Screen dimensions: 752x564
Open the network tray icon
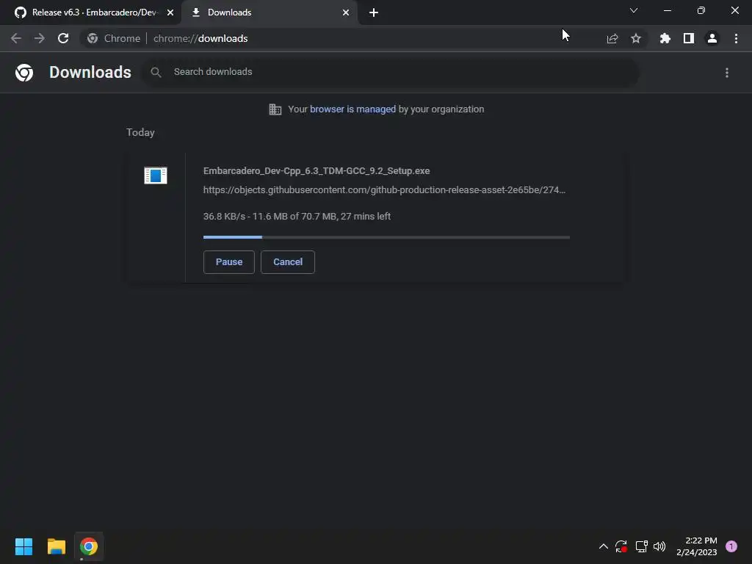coord(641,546)
